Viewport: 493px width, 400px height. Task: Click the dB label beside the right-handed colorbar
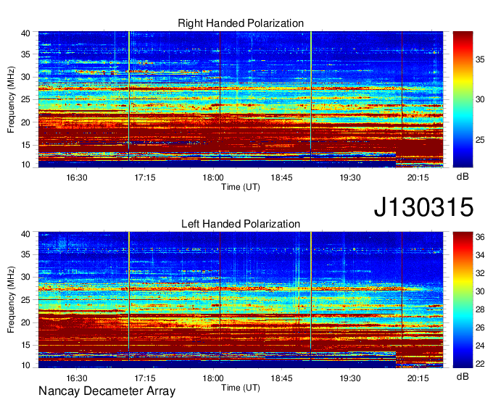(x=463, y=176)
